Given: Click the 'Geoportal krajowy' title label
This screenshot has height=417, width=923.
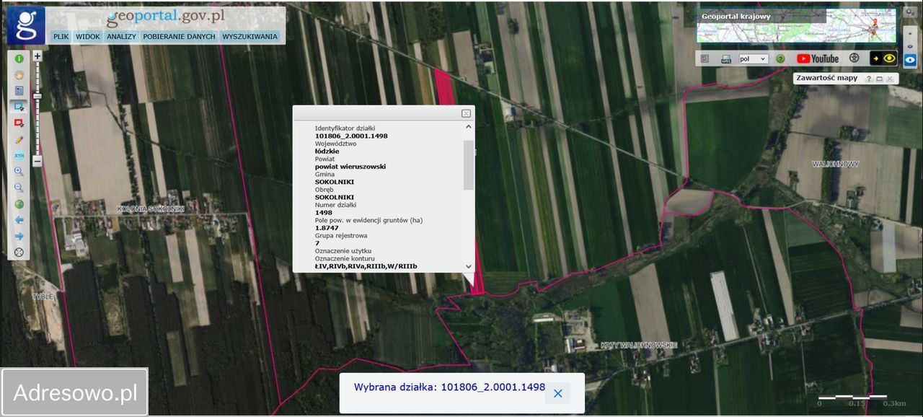Looking at the screenshot, I should click(x=736, y=17).
